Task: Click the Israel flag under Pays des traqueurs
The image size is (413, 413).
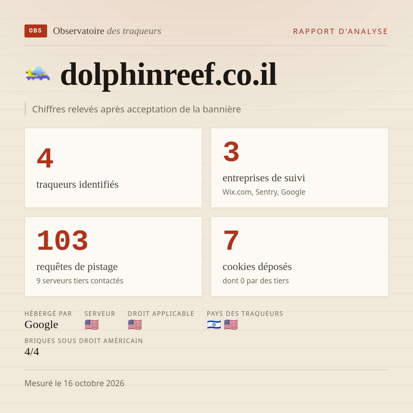Action: (x=214, y=325)
